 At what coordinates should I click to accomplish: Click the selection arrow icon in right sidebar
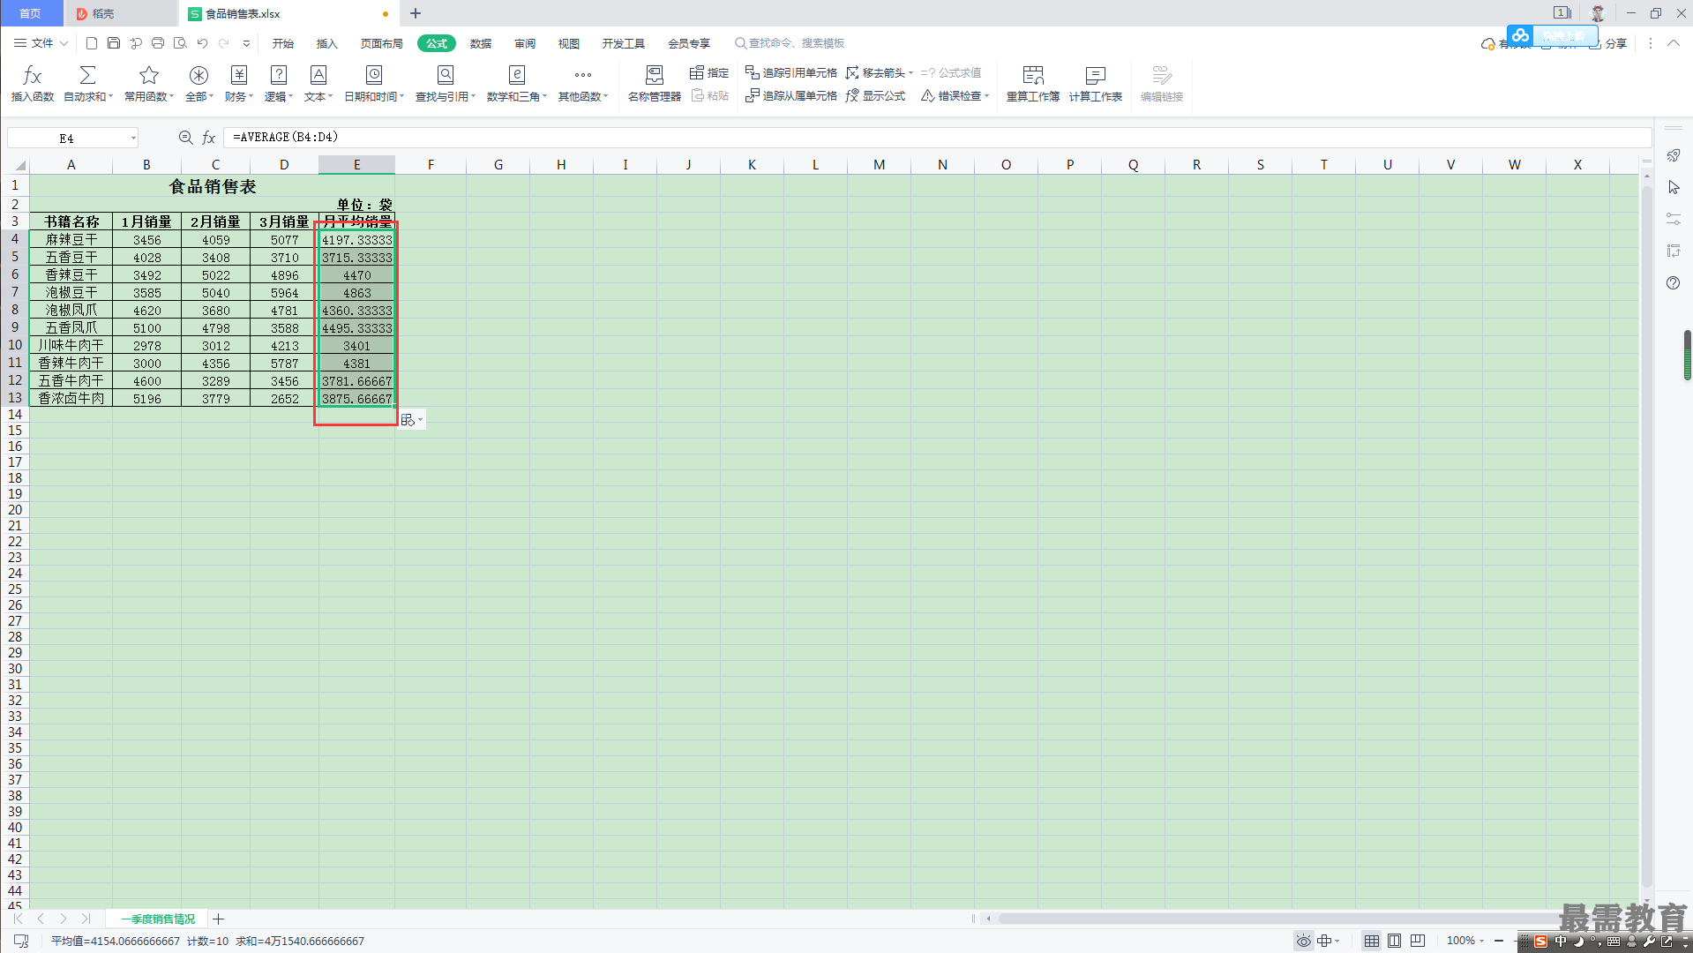point(1674,187)
